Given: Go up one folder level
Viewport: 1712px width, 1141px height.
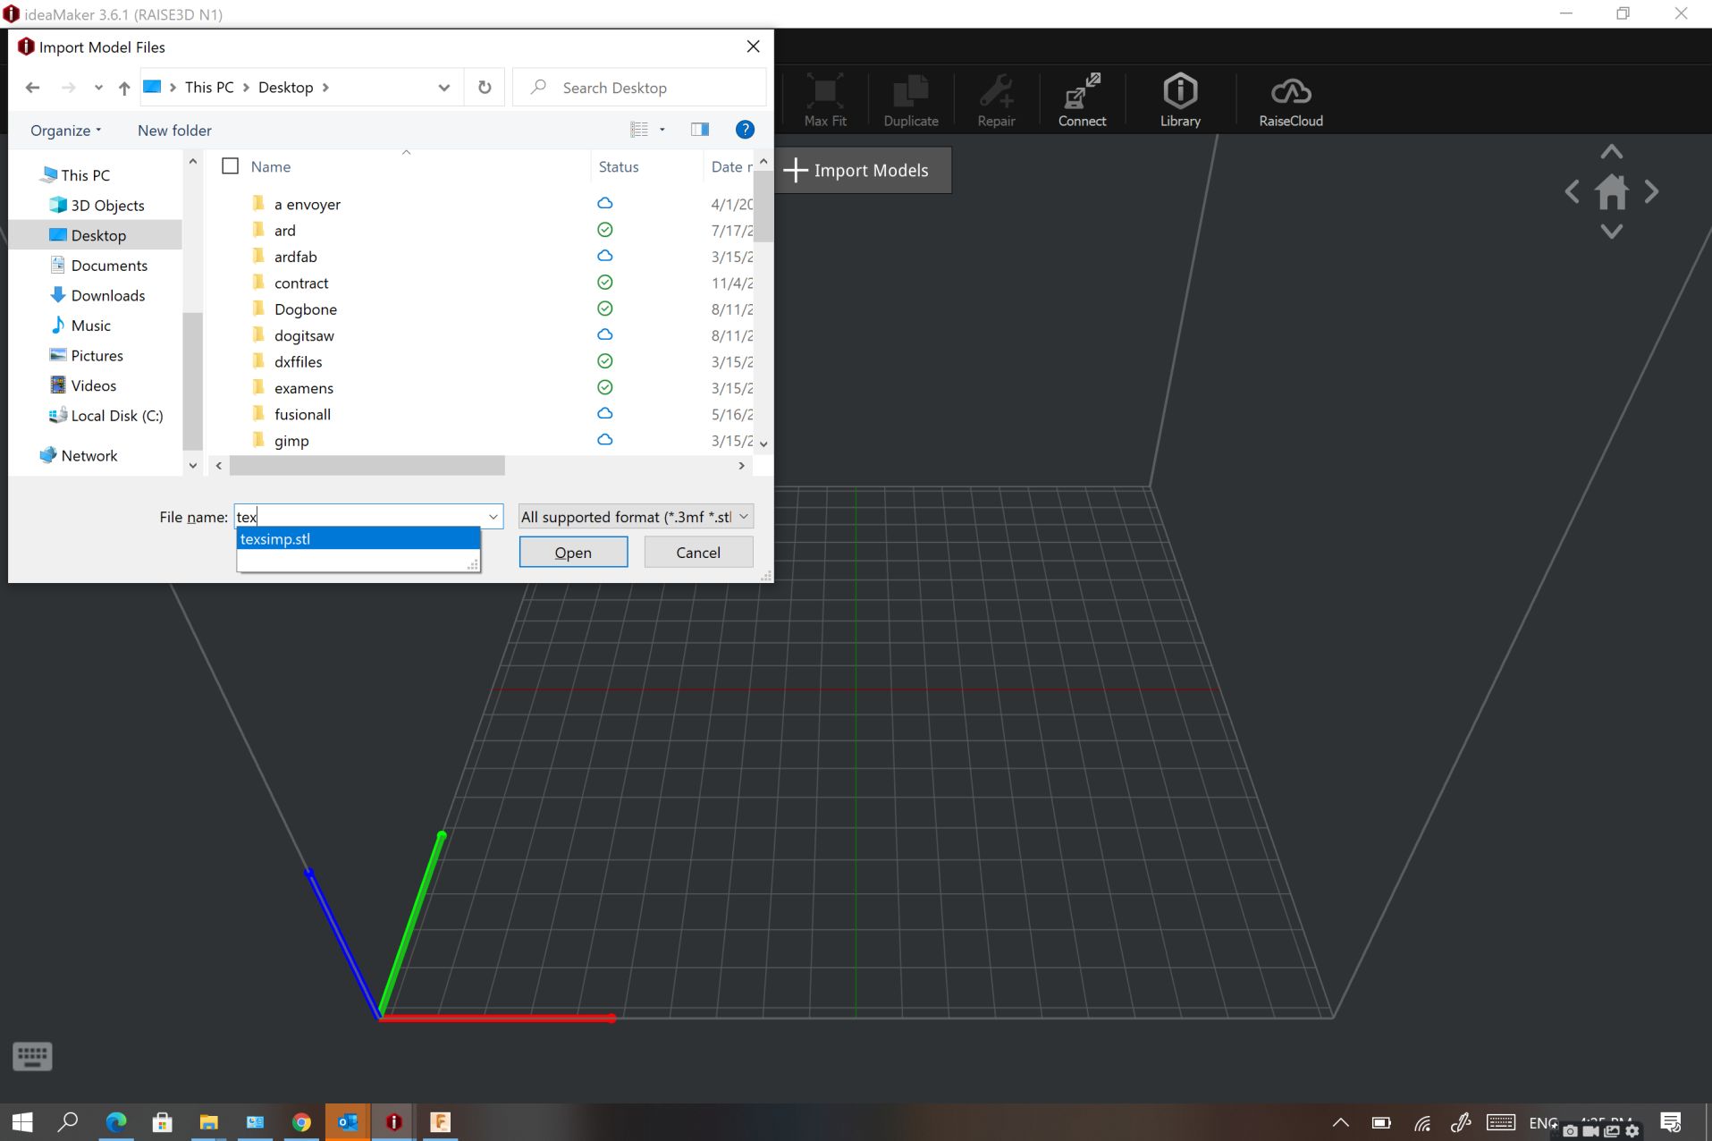Looking at the screenshot, I should pyautogui.click(x=124, y=88).
